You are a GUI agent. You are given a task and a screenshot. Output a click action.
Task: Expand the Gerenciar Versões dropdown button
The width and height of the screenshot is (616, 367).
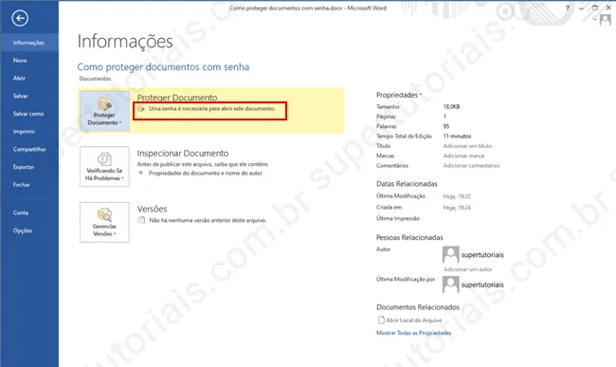coord(104,222)
